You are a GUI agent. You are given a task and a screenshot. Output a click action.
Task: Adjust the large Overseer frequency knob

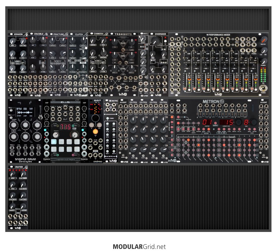point(156,41)
